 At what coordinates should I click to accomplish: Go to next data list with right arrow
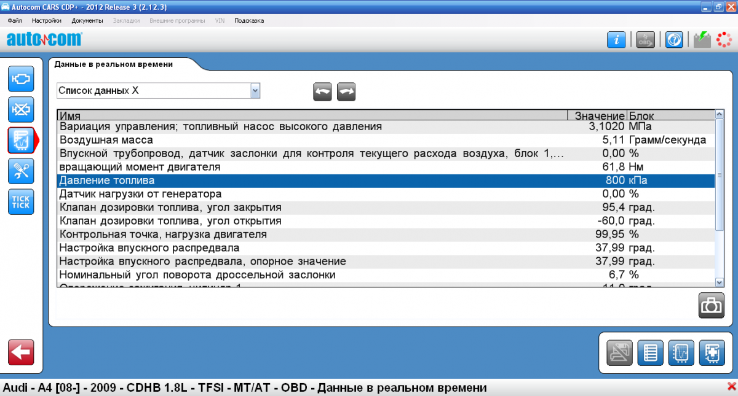click(346, 91)
